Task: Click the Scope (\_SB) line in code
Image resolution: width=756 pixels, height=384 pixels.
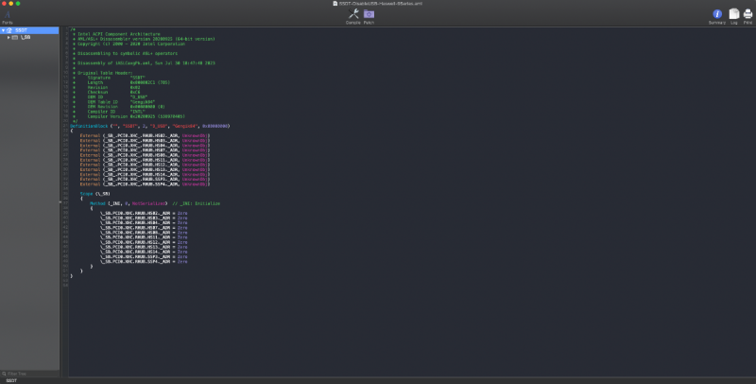Action: point(96,193)
